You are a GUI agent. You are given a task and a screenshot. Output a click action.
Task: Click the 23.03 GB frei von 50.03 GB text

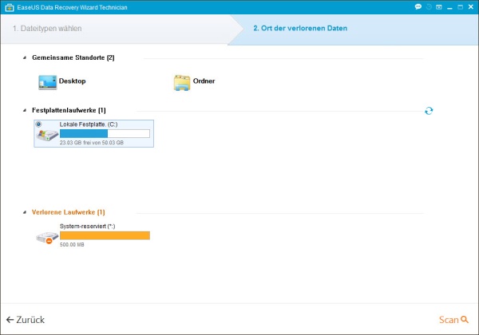point(91,143)
